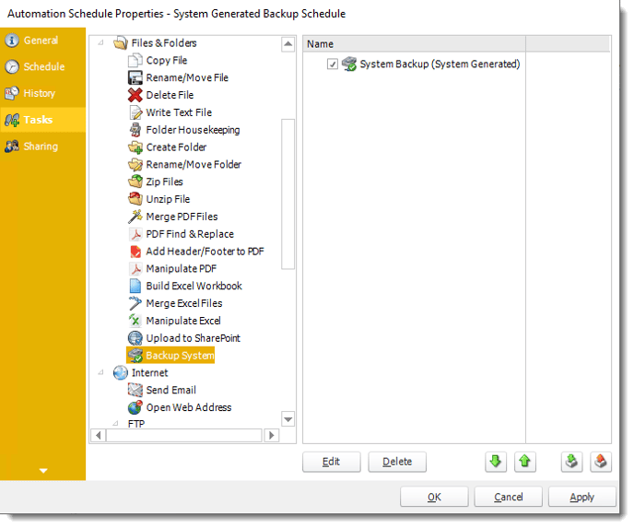Click the Merge Excel Files icon
The height and width of the screenshot is (528, 634).
click(135, 303)
